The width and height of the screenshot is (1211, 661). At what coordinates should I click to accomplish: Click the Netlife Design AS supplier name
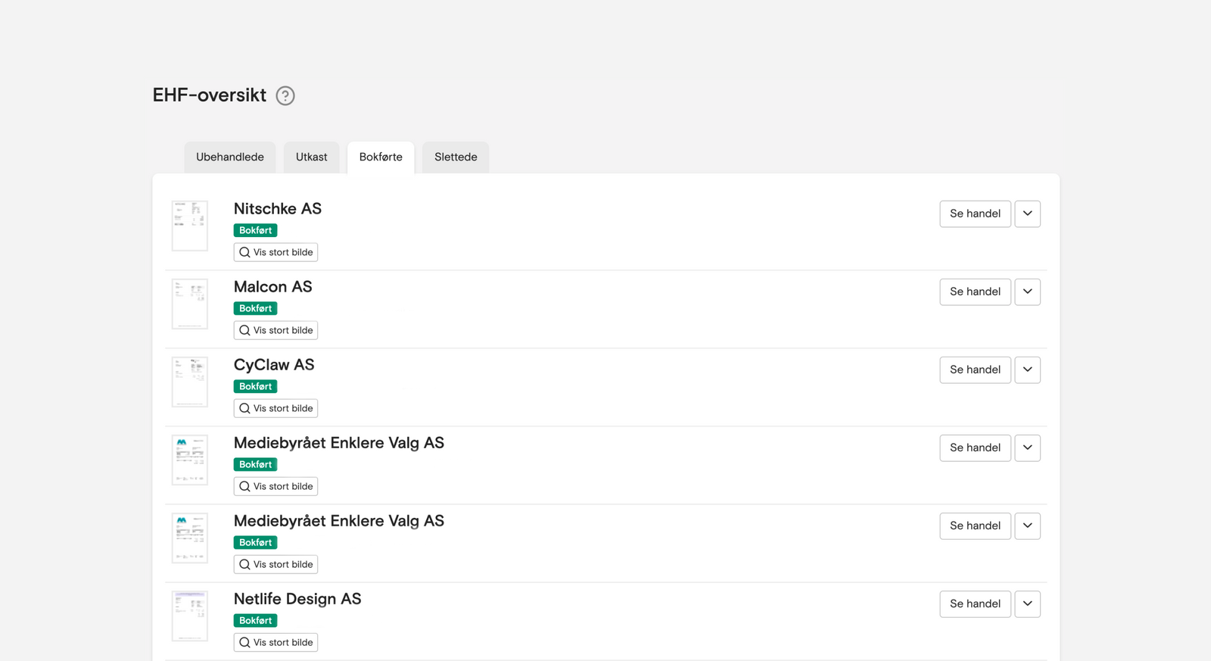[x=297, y=599]
